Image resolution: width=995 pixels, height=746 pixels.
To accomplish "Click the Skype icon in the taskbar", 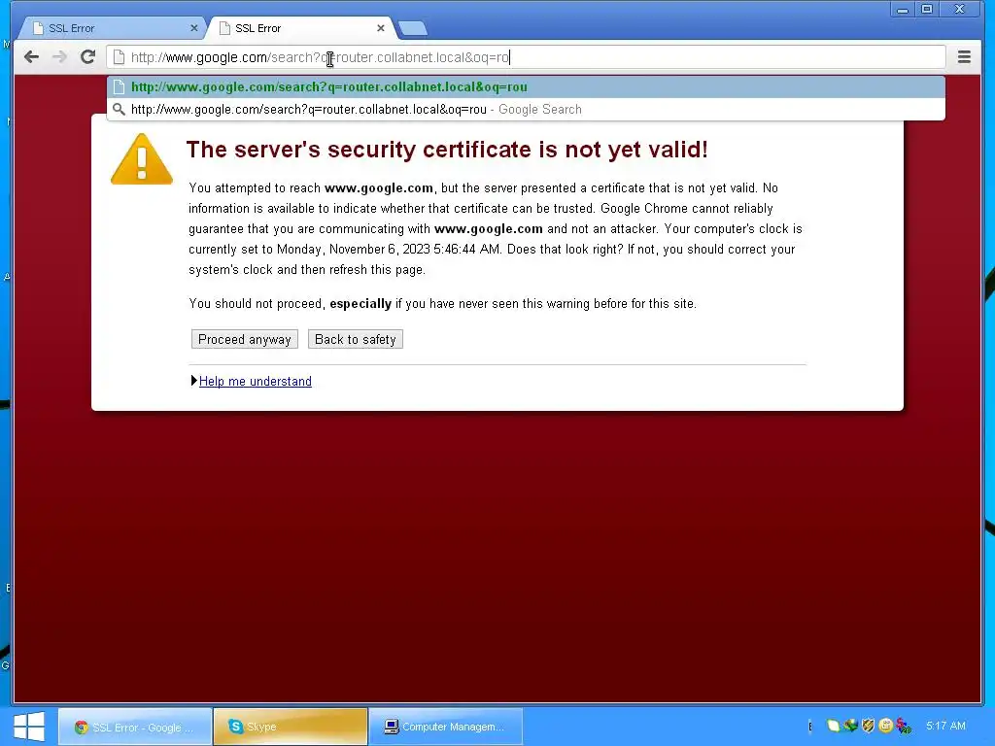I will tap(235, 727).
